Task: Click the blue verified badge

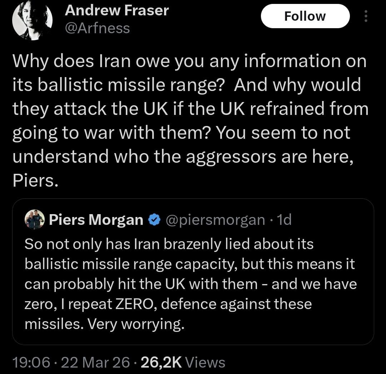Action: 154,220
